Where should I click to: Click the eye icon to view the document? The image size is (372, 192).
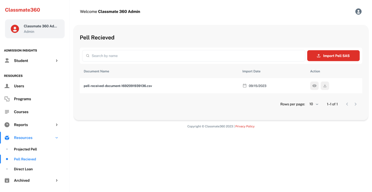click(x=314, y=86)
